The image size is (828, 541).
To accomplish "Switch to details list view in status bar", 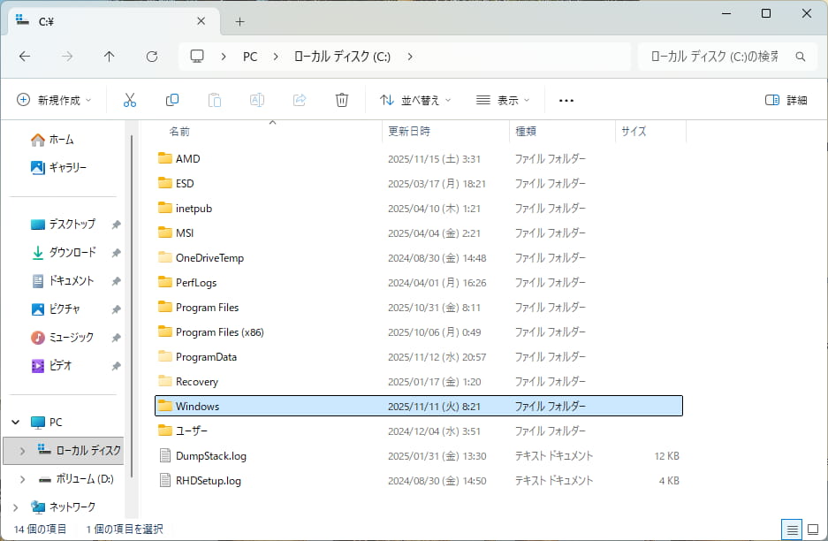I will [793, 530].
